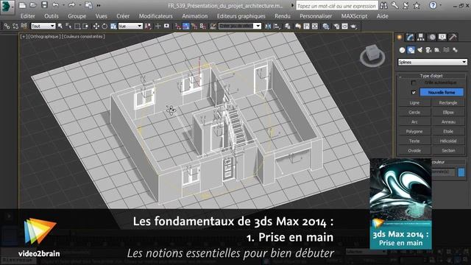Open the Groupe menu
Screen dimensions: 471x265
point(77,16)
